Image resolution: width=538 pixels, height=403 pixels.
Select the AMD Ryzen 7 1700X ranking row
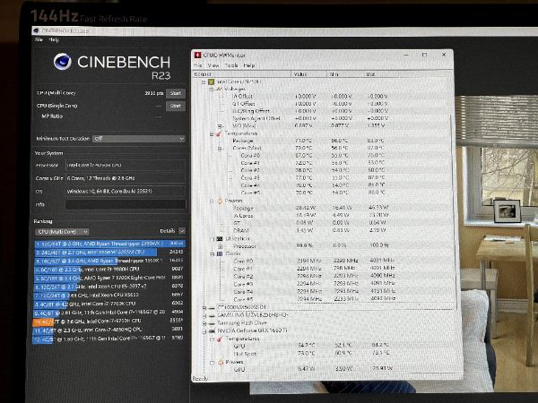[109, 278]
